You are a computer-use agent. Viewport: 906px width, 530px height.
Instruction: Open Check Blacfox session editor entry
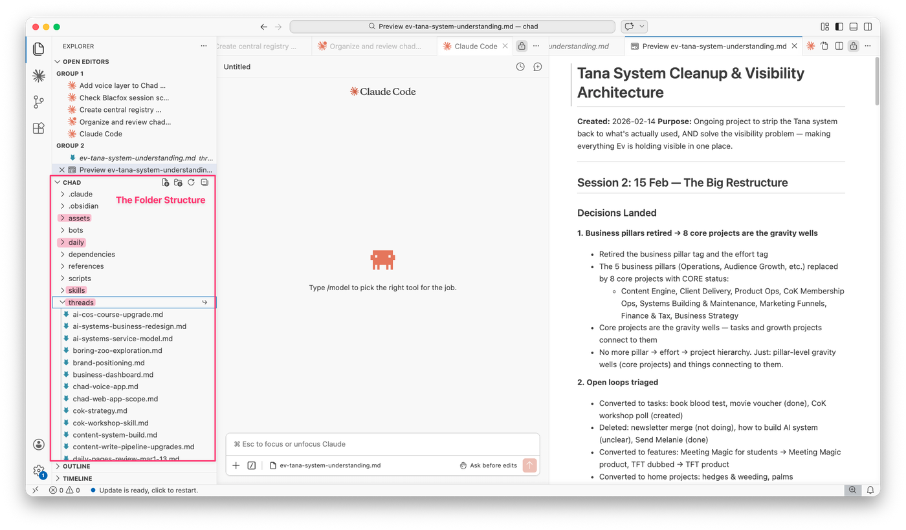click(x=124, y=98)
